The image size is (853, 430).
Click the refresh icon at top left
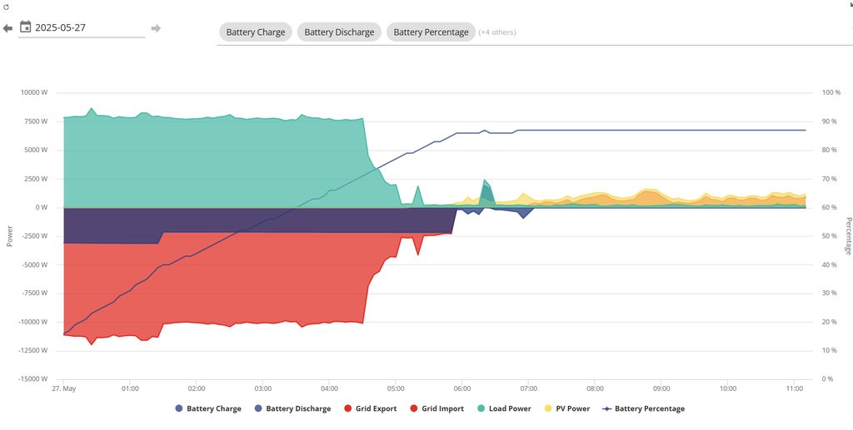pos(7,7)
